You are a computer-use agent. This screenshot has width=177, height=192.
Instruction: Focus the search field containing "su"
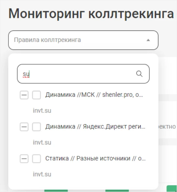click(x=83, y=74)
